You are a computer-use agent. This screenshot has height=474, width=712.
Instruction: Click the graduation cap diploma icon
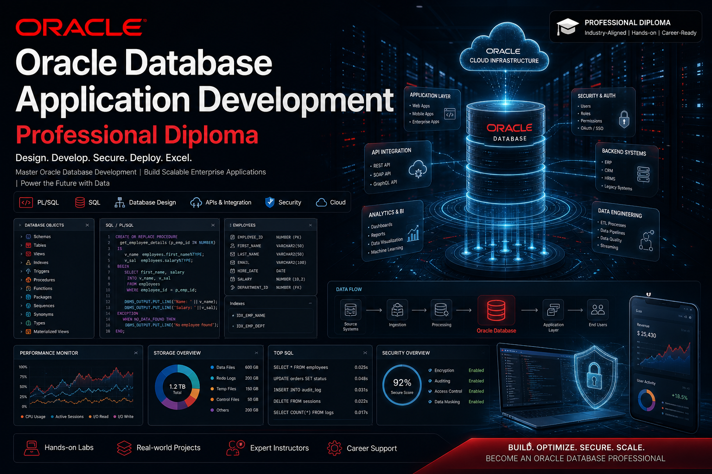point(567,27)
